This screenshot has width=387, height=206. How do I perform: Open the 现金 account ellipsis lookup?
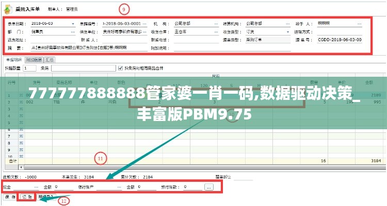(x=36, y=187)
